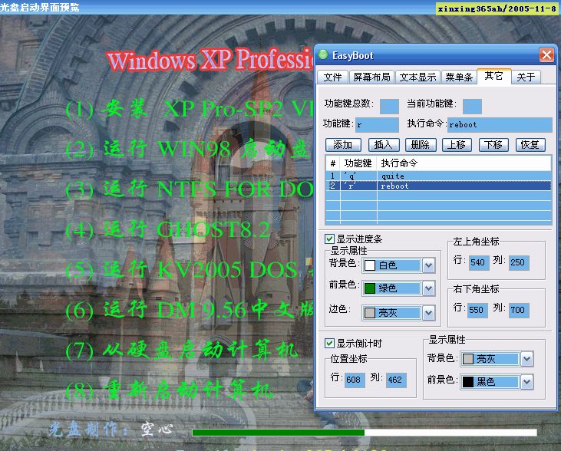Click menu item (5) 运行 KV2005 DOS
The image size is (561, 451).
[190, 270]
